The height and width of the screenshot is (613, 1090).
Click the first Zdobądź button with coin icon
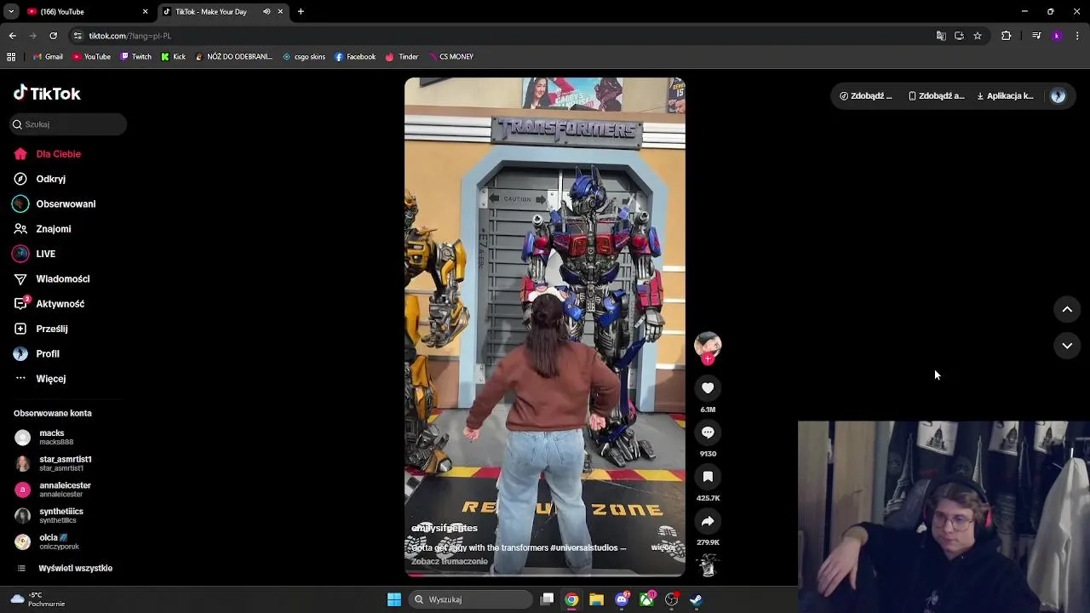pos(866,96)
